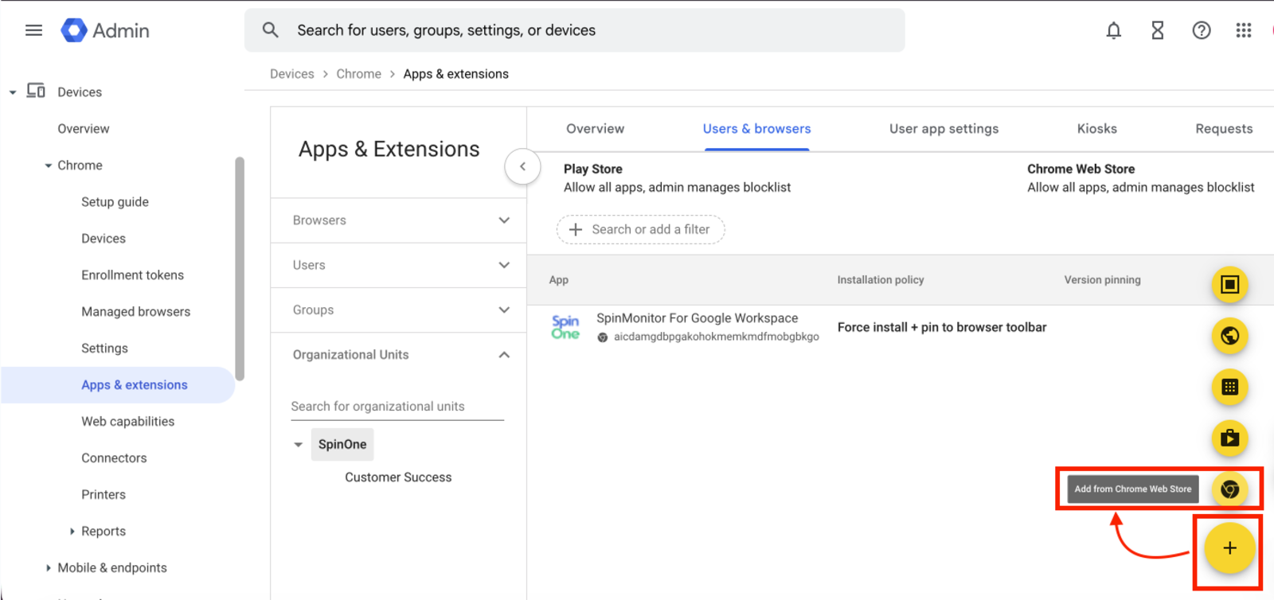Collapse the Devices sidebar group arrow
Viewport: 1274px width, 600px height.
pos(13,92)
